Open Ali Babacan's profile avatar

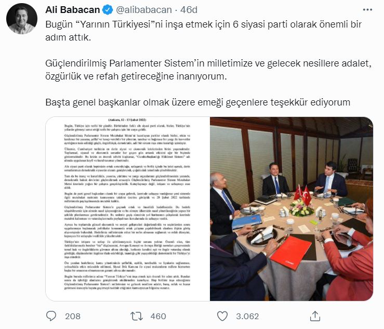tap(22, 19)
